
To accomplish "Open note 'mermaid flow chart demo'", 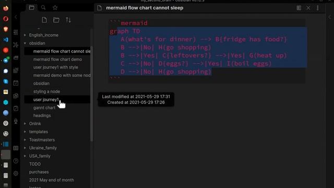I will pos(57,59).
